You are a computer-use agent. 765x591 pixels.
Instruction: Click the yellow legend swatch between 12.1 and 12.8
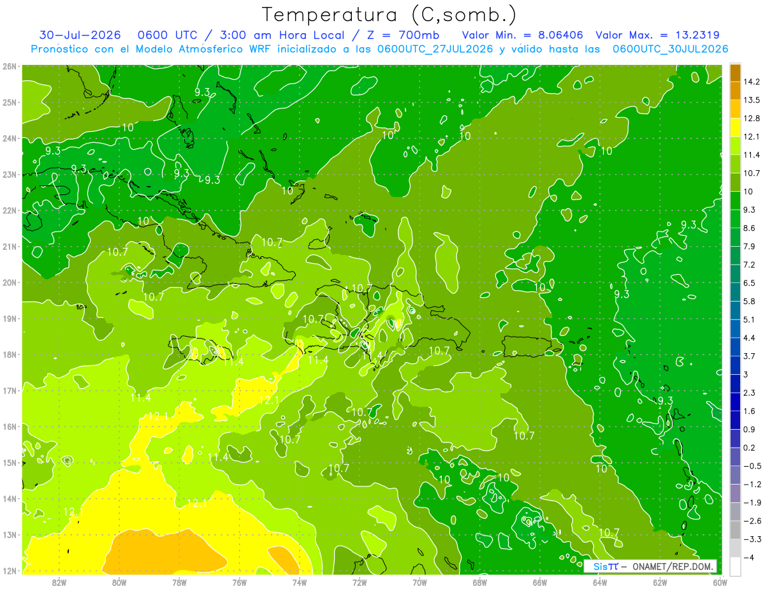coord(735,128)
